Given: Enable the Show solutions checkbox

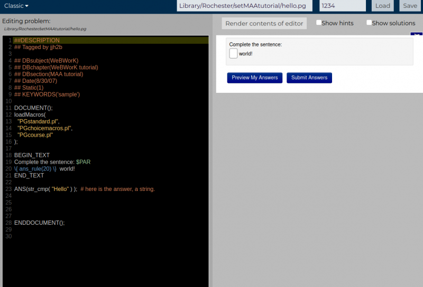Looking at the screenshot, I should (369, 23).
